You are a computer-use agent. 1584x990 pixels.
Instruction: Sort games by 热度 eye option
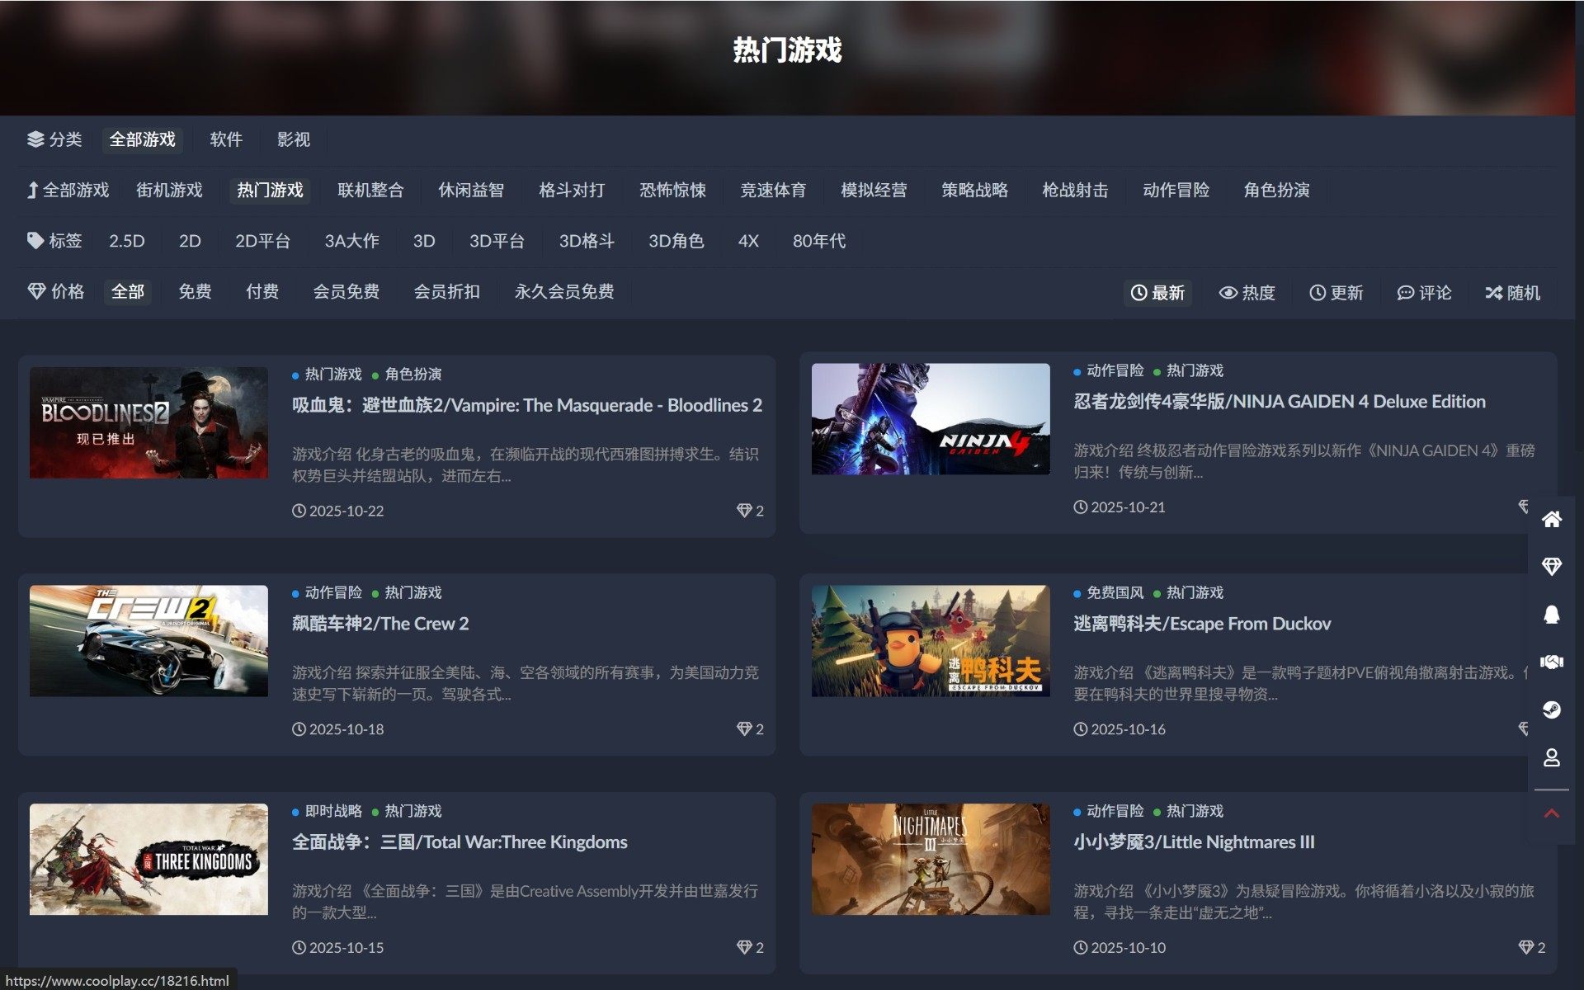(1247, 293)
